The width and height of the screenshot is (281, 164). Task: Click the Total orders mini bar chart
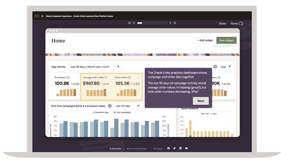pyautogui.click(x=127, y=93)
